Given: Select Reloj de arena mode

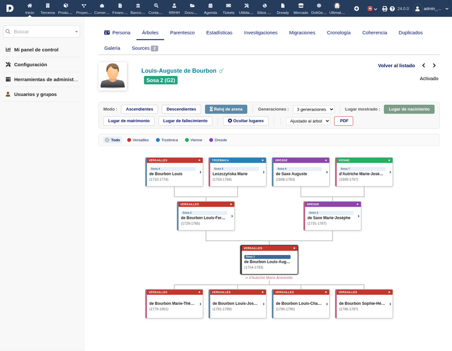Looking at the screenshot, I should click(226, 109).
